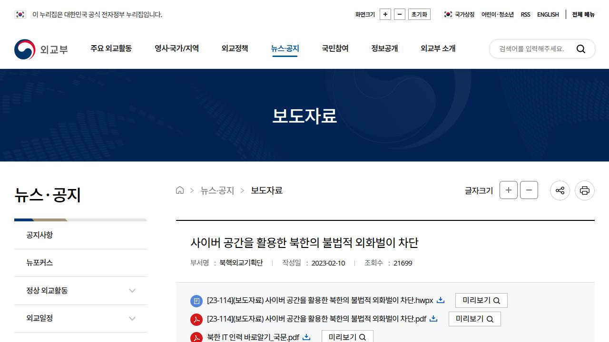Download 북한 IT 인력 바로알기_국문.pdf
Screen dimensions: 609x342
point(253,337)
